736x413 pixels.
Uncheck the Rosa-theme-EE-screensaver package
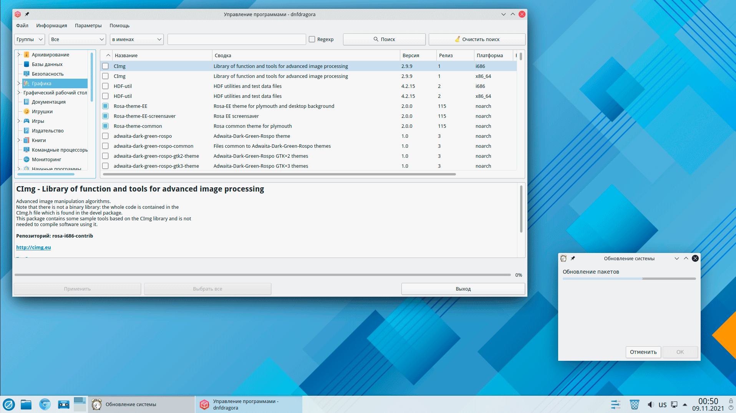click(105, 116)
